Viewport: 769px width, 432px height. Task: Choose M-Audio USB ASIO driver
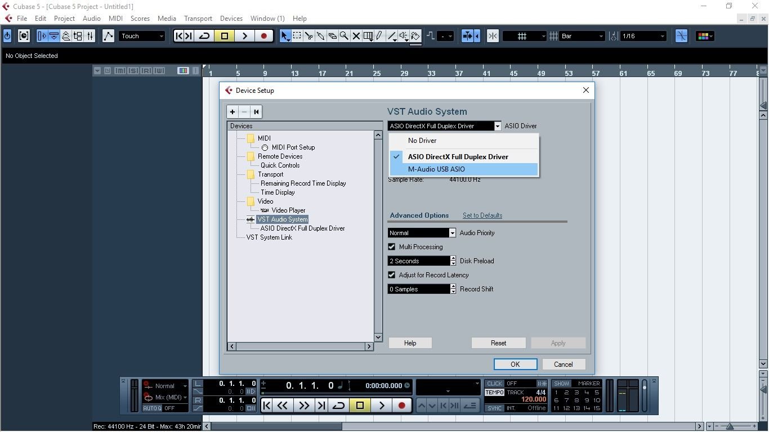click(464, 169)
